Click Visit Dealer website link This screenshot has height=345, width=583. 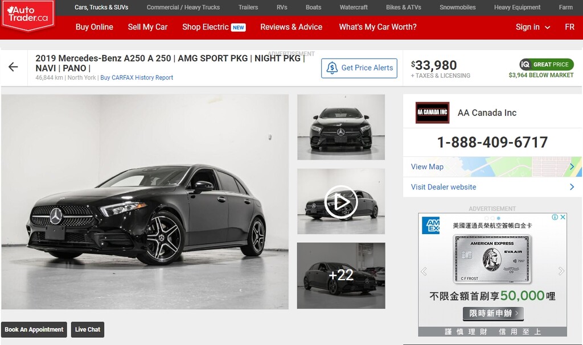click(443, 187)
